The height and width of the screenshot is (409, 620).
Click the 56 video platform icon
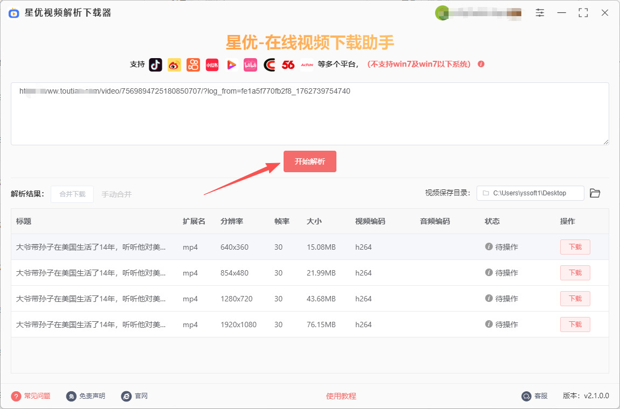[288, 65]
